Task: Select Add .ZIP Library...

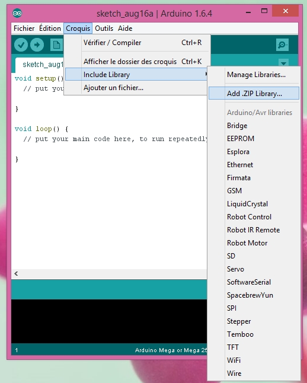Action: coord(254,93)
